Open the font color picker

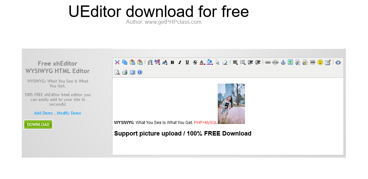tap(202, 62)
